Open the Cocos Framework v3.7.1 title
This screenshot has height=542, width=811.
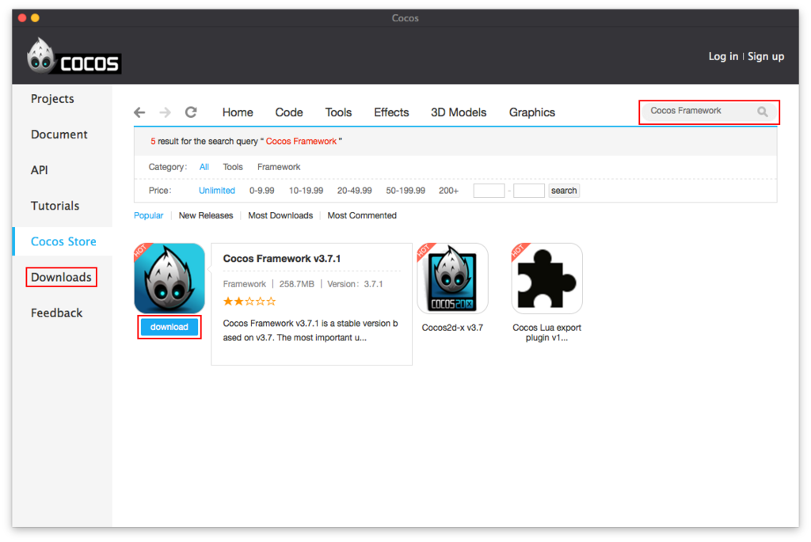point(282,259)
